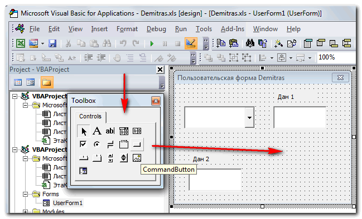Screen dimensions: 362x219
Task: Click the View Microsoft Excel icon
Action: (20, 43)
